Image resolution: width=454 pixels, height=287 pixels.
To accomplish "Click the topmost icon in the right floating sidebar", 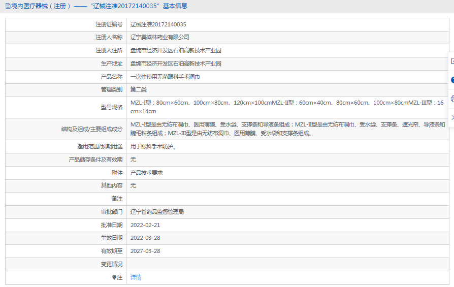I will pyautogui.click(x=452, y=61).
